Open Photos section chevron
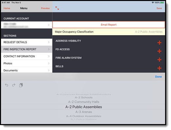Screen dimensions: 171x130 point(49,63)
